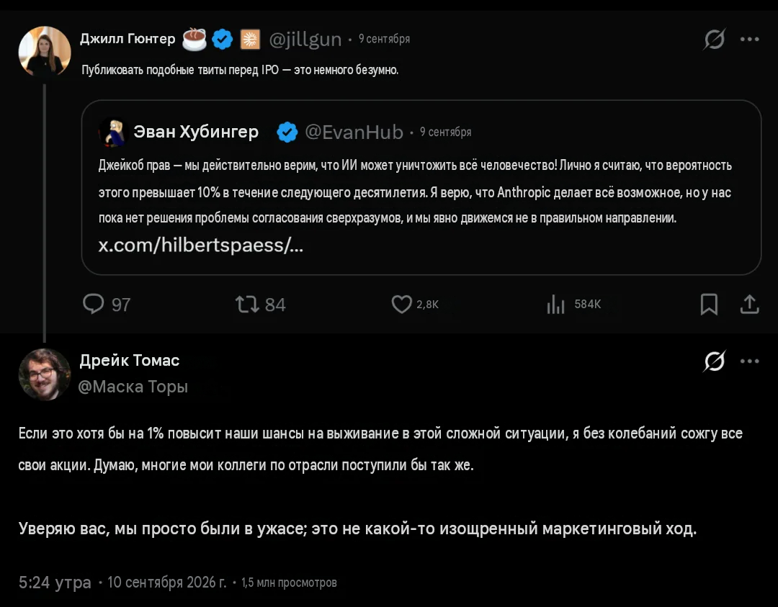Click Джилл Гюнтер's blue verified badge

pos(223,39)
